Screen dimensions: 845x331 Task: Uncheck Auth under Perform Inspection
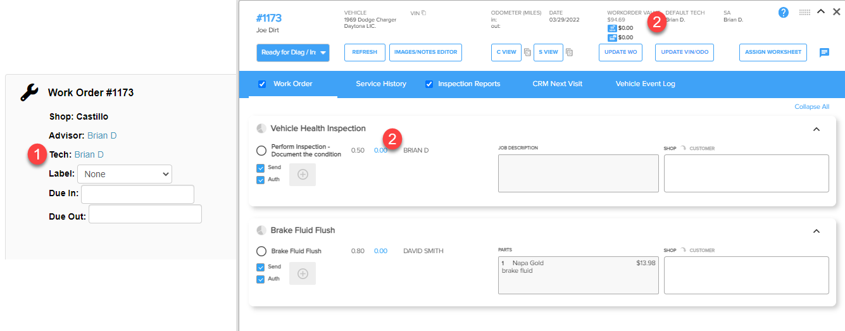click(261, 180)
